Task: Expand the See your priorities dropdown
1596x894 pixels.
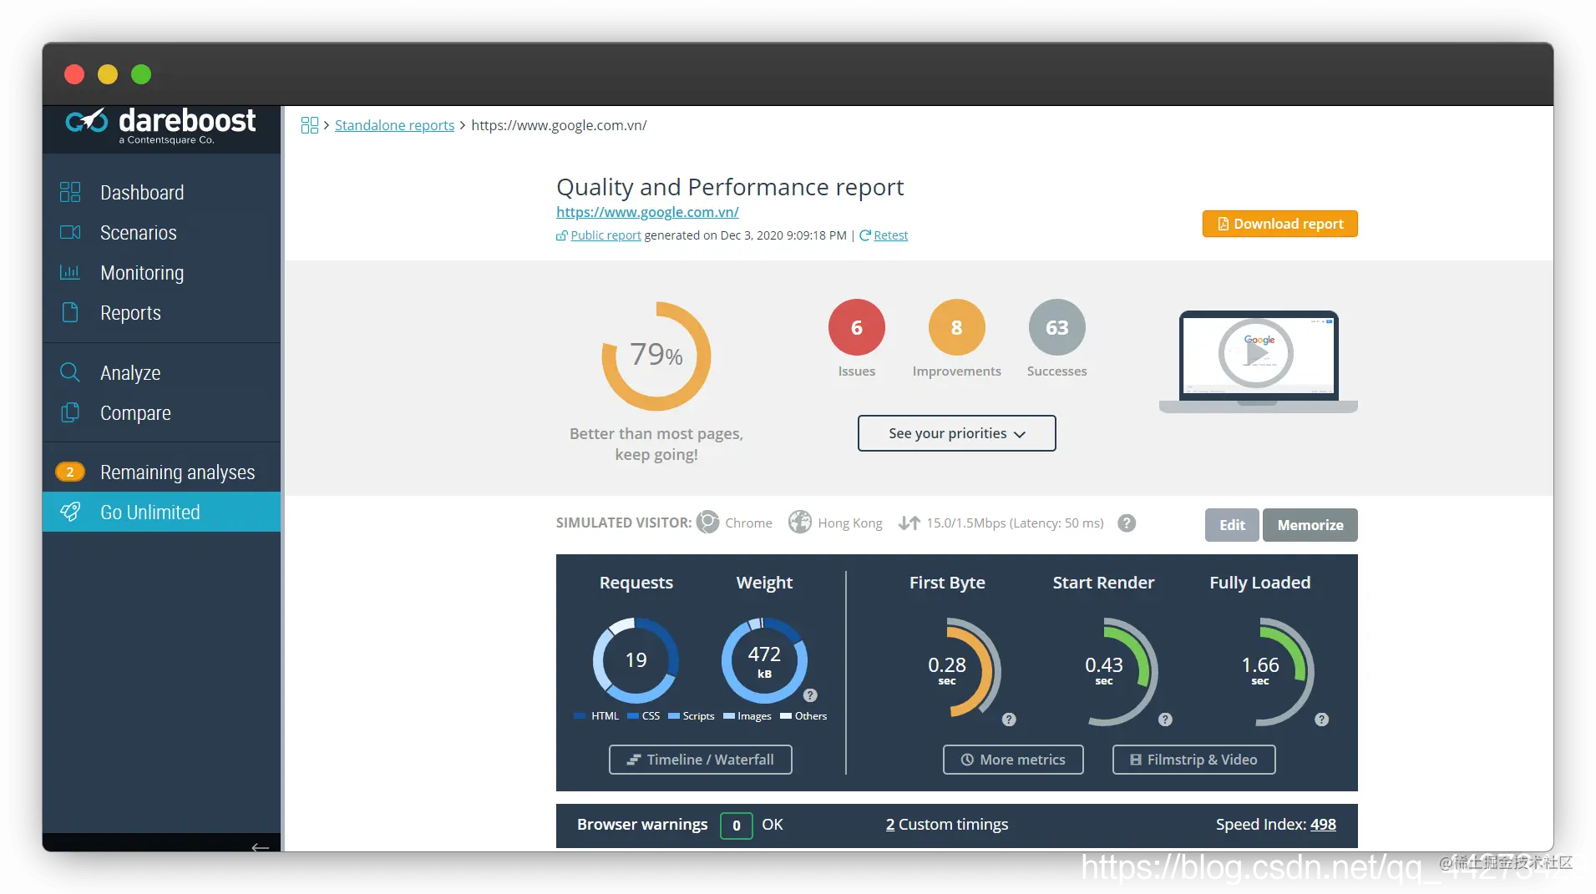Action: tap(957, 433)
